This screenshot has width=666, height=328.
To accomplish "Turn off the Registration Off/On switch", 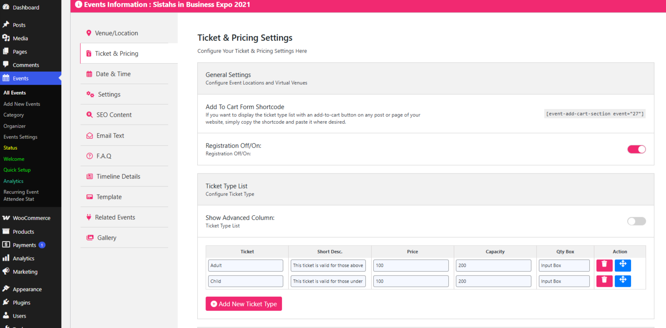I will pos(636,149).
